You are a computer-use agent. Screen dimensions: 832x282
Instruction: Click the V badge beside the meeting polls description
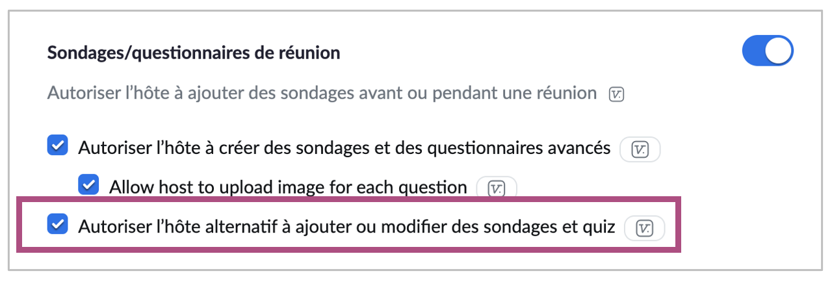[x=616, y=94]
